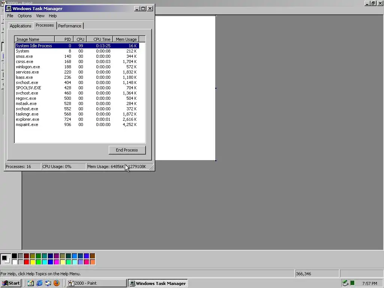The height and width of the screenshot is (288, 384).
Task: Pick the cyan color swatch
Action: click(x=44, y=262)
